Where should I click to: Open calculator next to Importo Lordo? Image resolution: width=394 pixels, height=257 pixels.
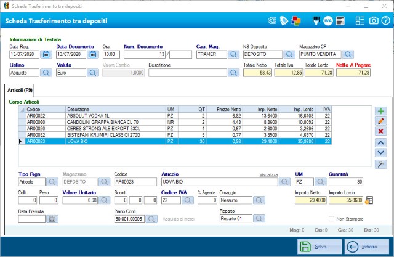369,200
